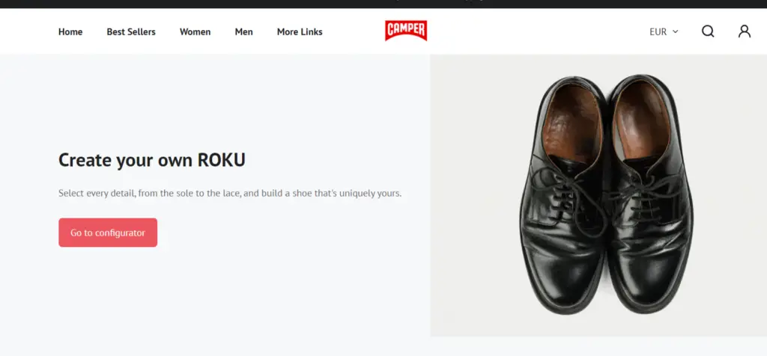Click the user account icon

[744, 31]
